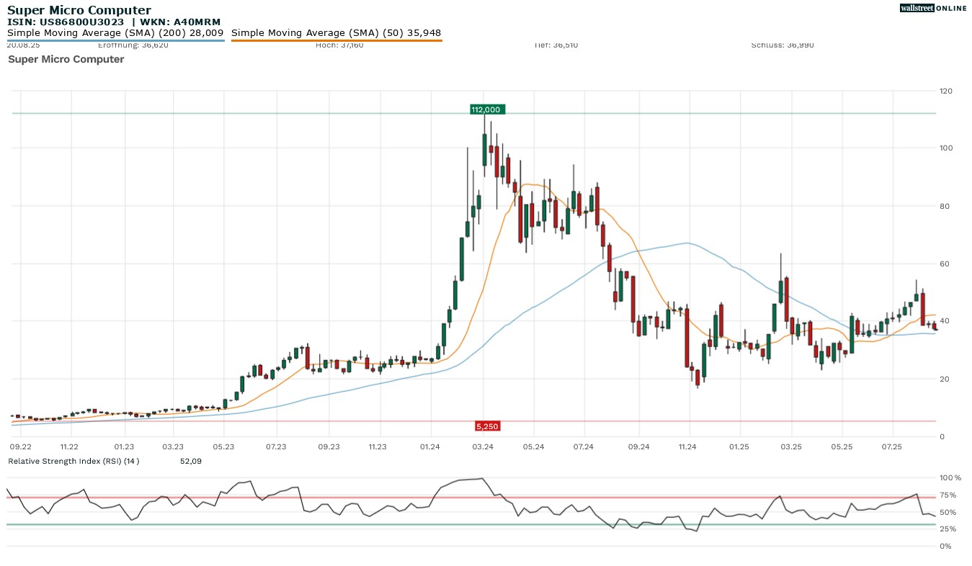Click the Hoch 37,160 value
Viewport: 972px width, 566px height.
pyautogui.click(x=339, y=45)
